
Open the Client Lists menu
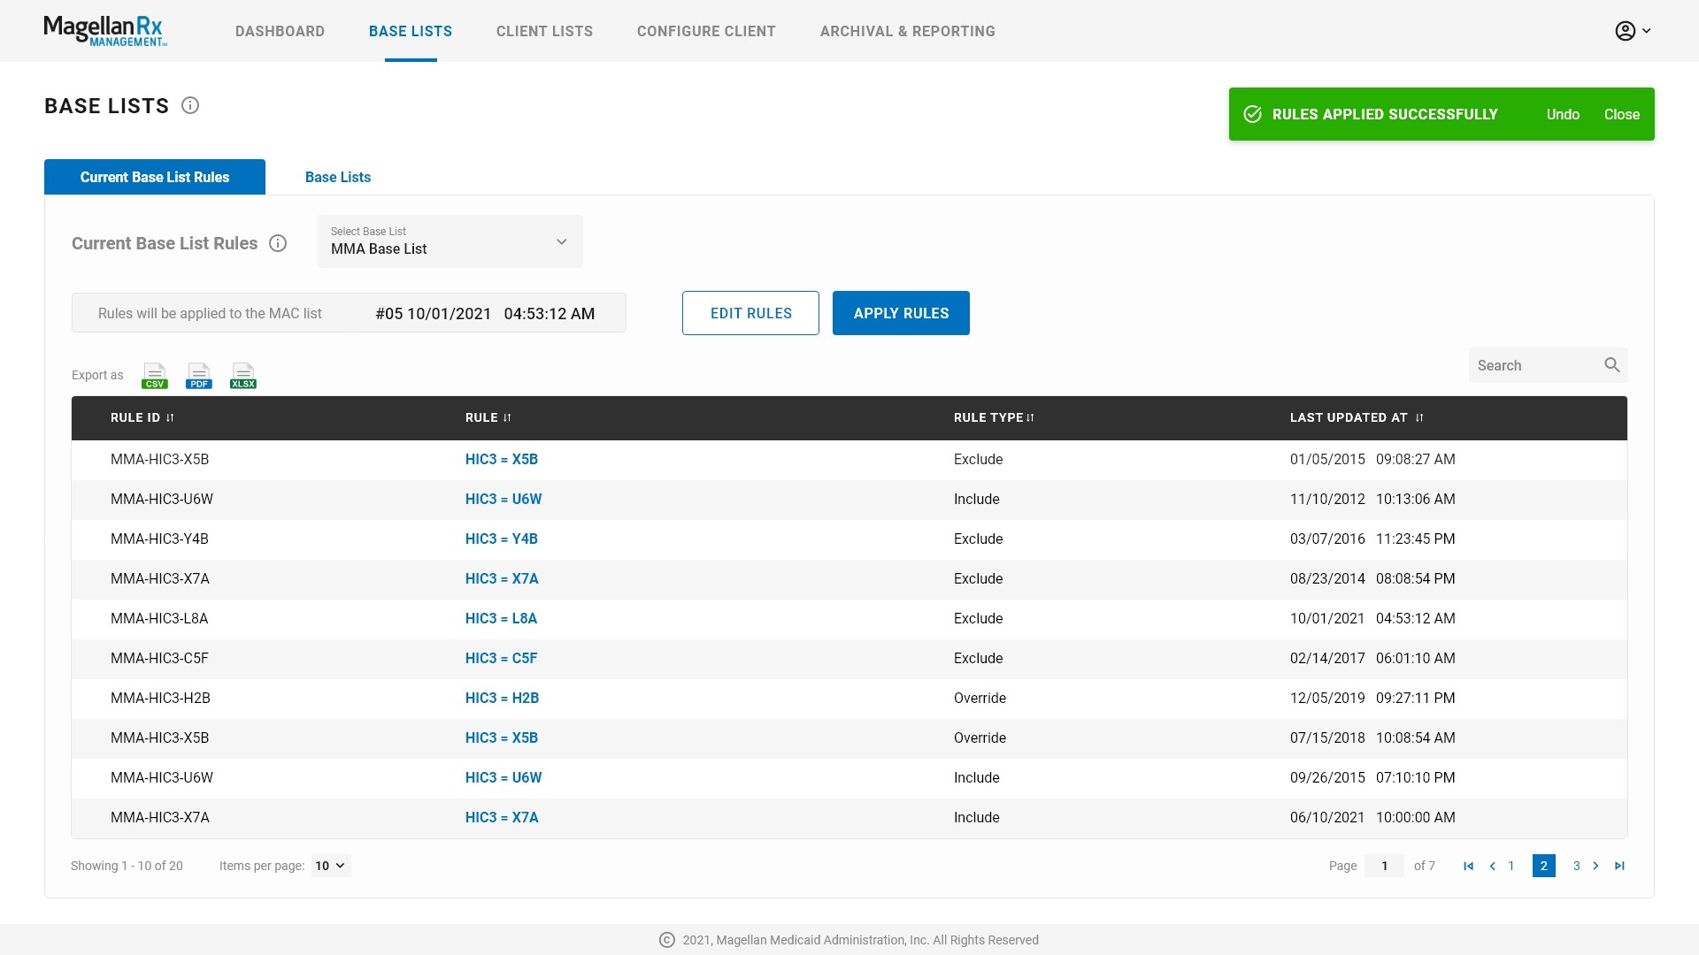[544, 31]
